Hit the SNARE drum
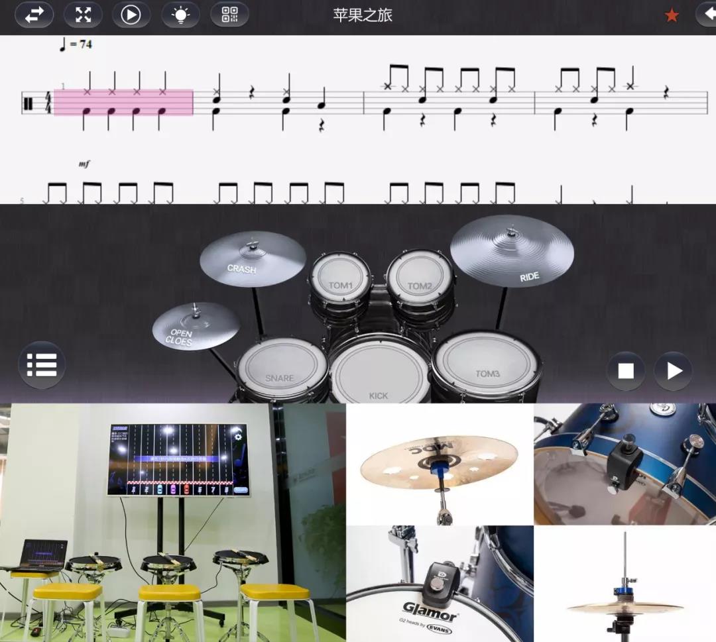This screenshot has width=716, height=642. click(282, 370)
